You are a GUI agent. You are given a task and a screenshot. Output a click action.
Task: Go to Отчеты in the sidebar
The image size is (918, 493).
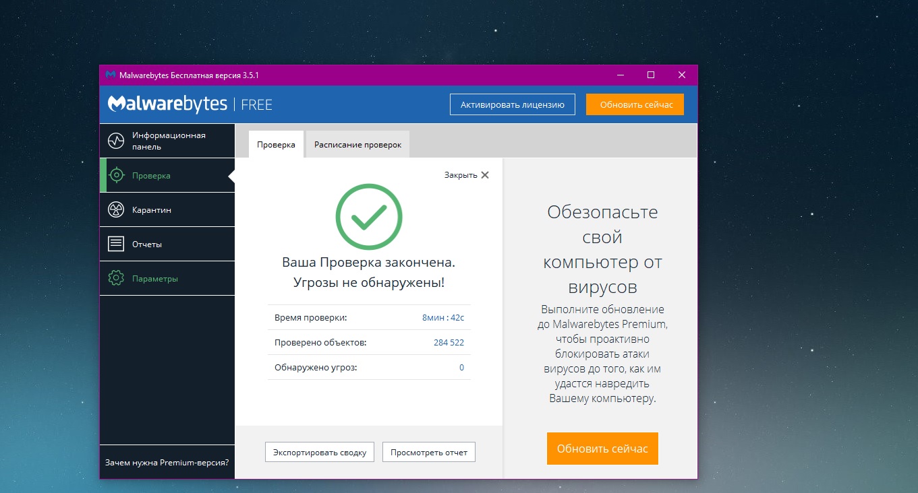pos(167,244)
